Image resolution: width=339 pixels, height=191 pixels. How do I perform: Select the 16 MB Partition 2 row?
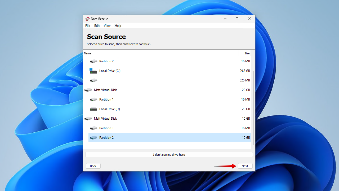pos(169,61)
